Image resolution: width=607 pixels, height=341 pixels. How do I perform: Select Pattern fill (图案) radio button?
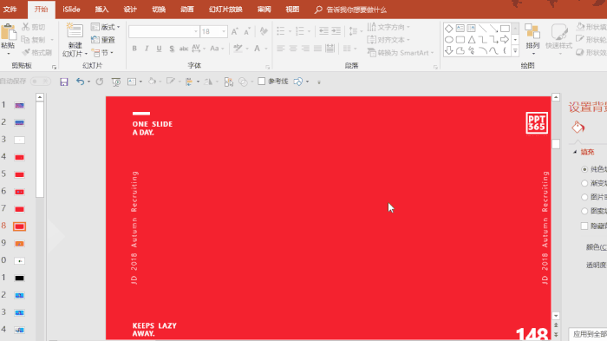click(584, 211)
